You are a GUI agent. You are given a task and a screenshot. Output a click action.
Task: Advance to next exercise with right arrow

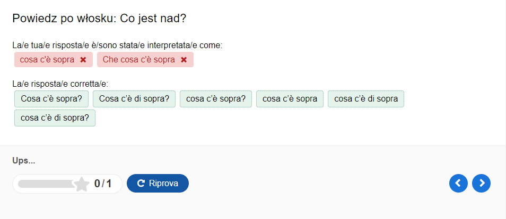pyautogui.click(x=481, y=183)
